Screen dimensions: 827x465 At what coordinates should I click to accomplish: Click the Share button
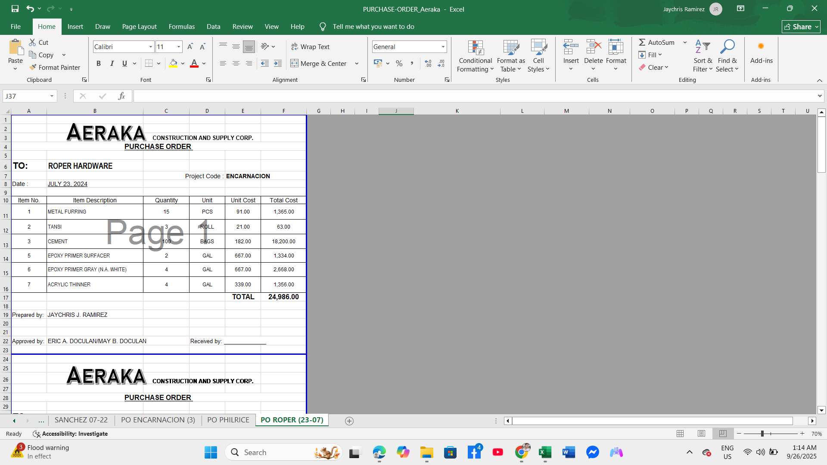tap(801, 26)
